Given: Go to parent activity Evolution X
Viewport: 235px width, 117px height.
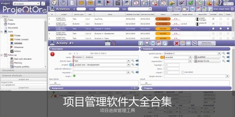Looking at the screenshot, I should pos(228,53).
